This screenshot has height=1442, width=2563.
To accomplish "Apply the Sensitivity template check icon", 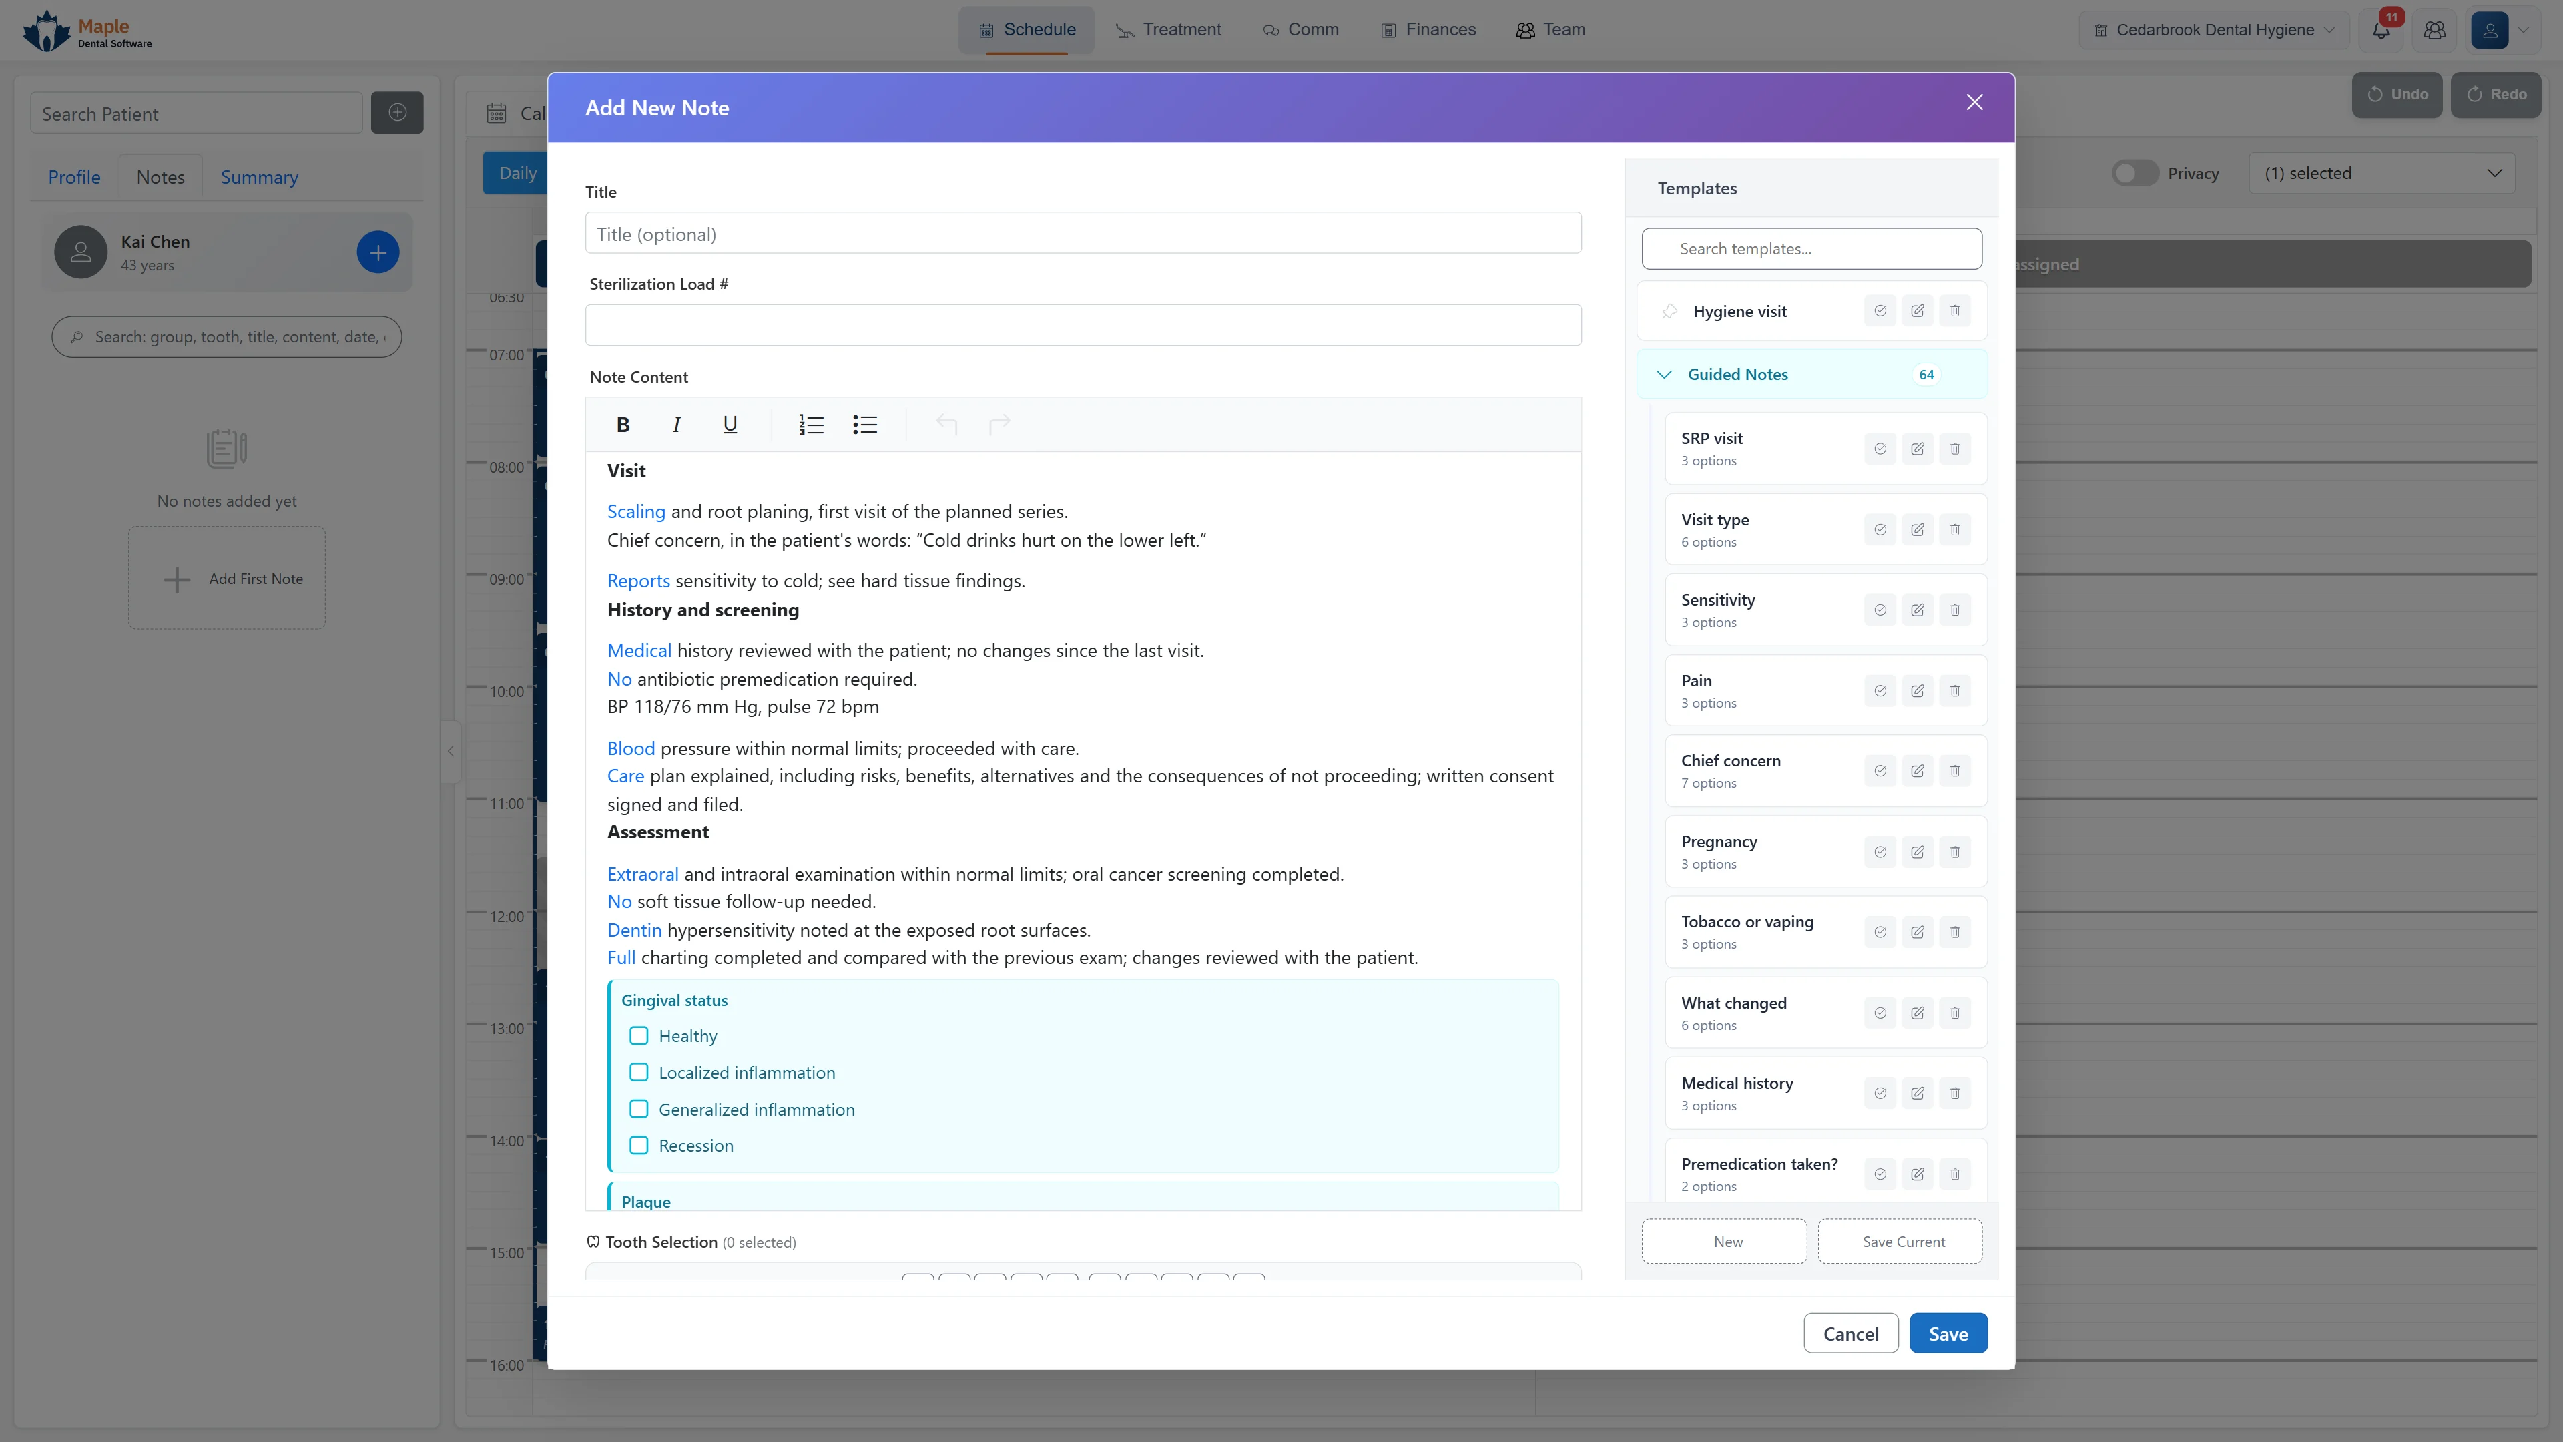I will pyautogui.click(x=1880, y=610).
